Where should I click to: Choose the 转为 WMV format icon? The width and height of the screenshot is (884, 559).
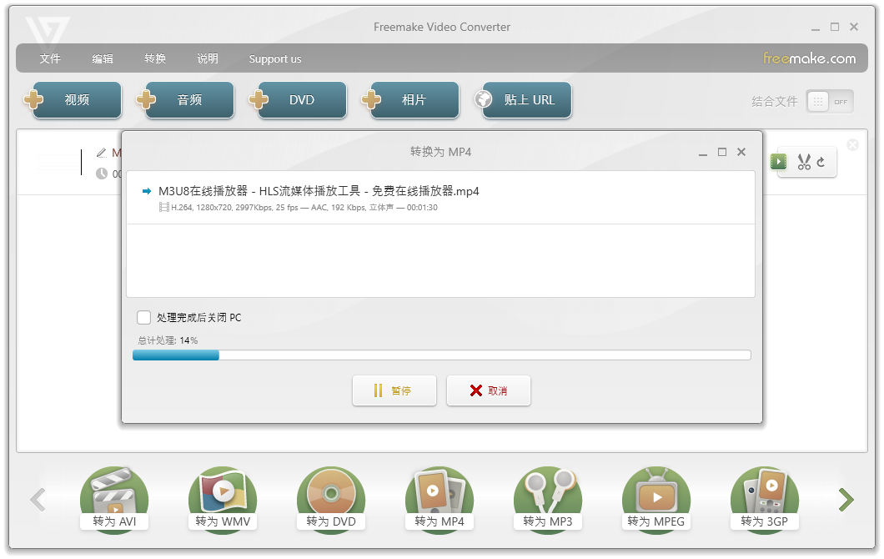223,499
